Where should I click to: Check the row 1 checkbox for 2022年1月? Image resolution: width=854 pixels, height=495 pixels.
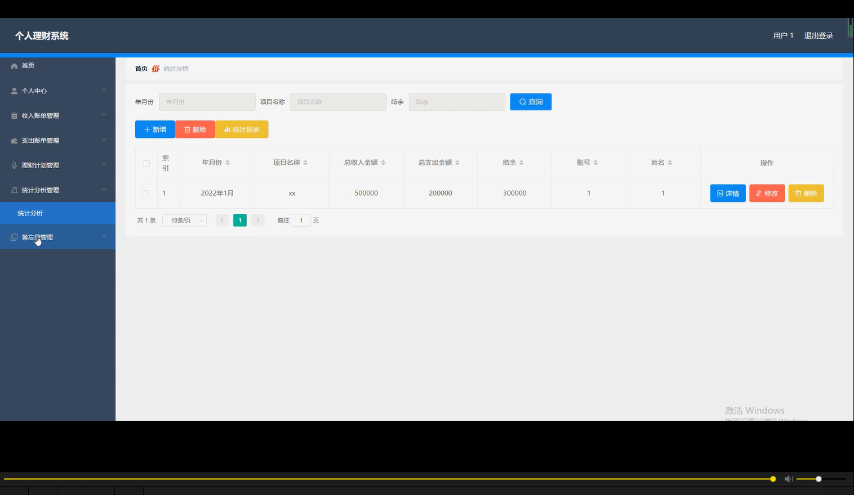(146, 193)
